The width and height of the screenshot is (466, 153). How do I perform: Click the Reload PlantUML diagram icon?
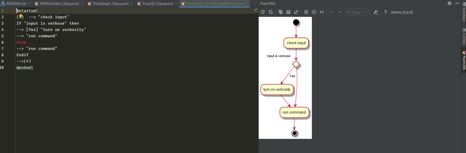[x=263, y=12]
